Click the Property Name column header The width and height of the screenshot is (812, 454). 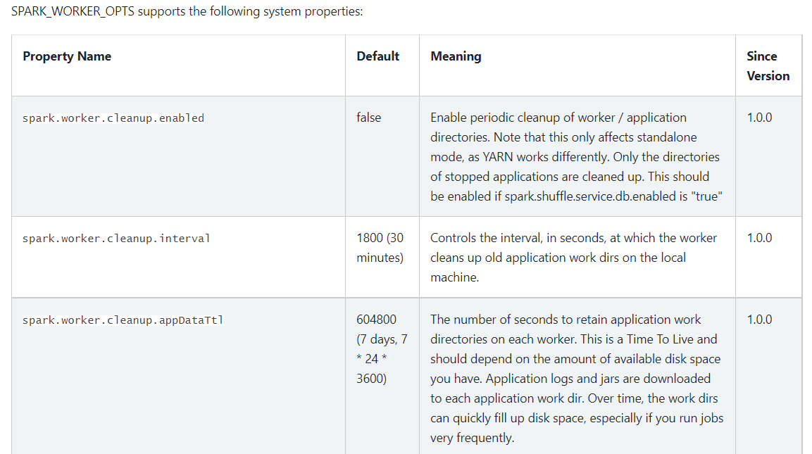pos(67,56)
